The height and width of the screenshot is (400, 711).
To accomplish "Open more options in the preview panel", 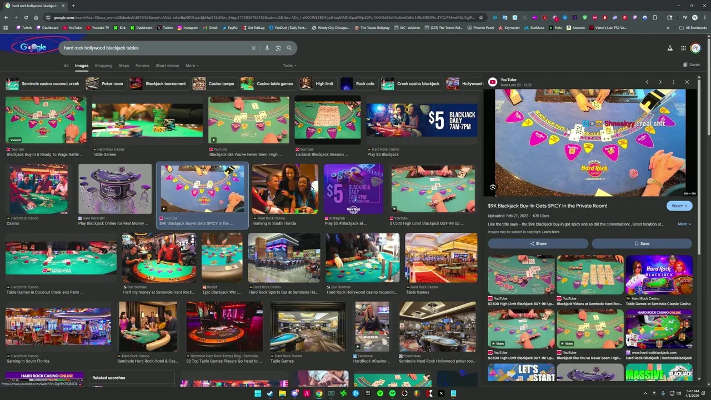I will [x=673, y=82].
